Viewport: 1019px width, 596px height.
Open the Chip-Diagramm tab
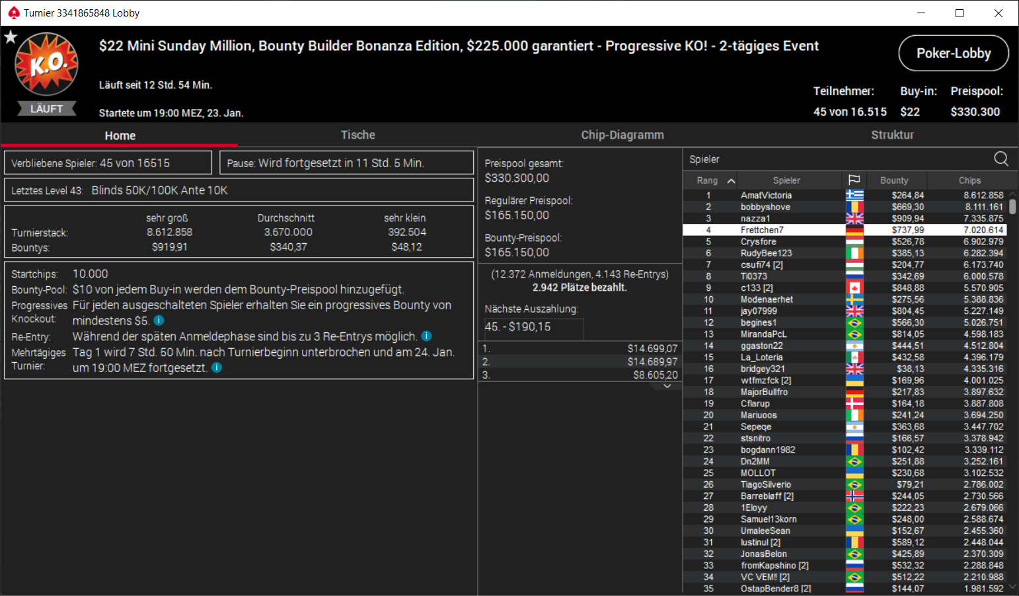[622, 135]
